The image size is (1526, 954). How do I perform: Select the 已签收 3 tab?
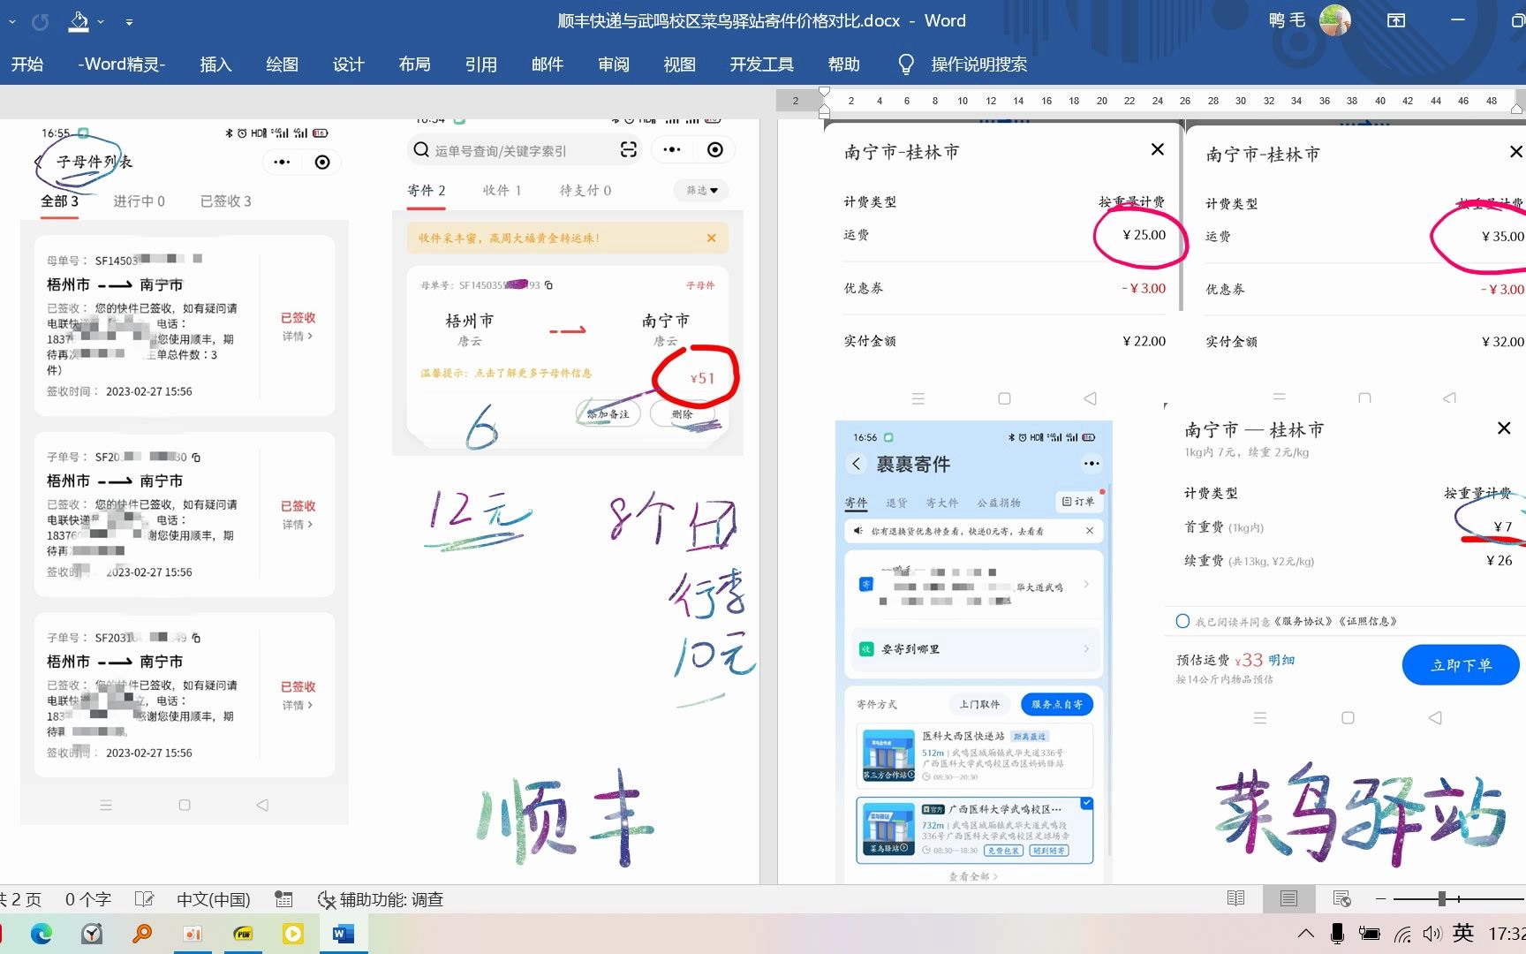point(225,201)
